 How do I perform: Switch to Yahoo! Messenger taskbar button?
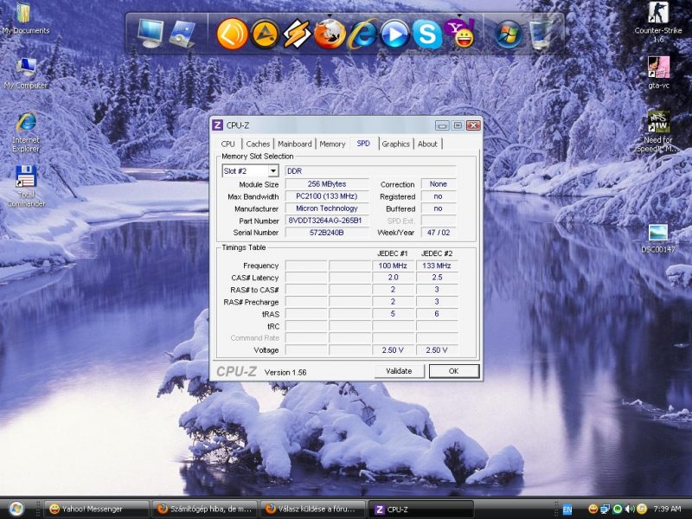pos(96,509)
